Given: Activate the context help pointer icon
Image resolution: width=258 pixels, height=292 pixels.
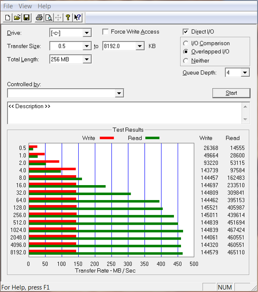Looking at the screenshot, I should 77,17.
